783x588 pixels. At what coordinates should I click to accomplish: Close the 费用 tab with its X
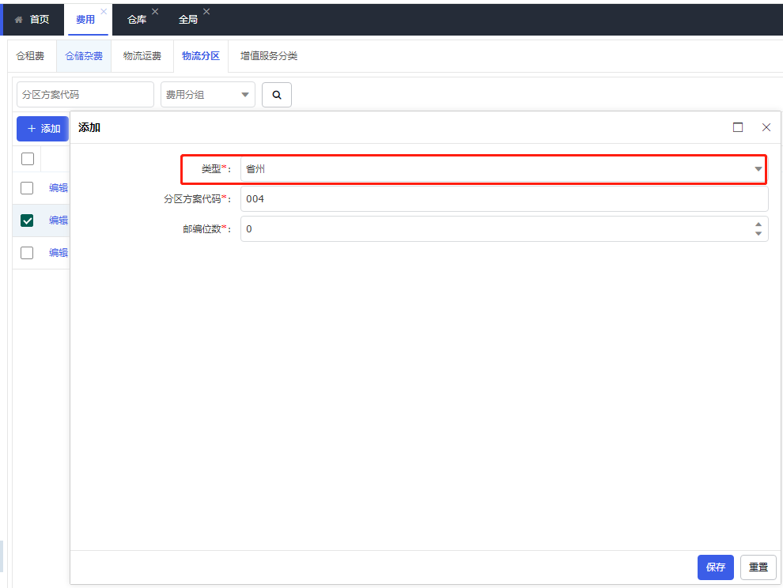pyautogui.click(x=104, y=12)
